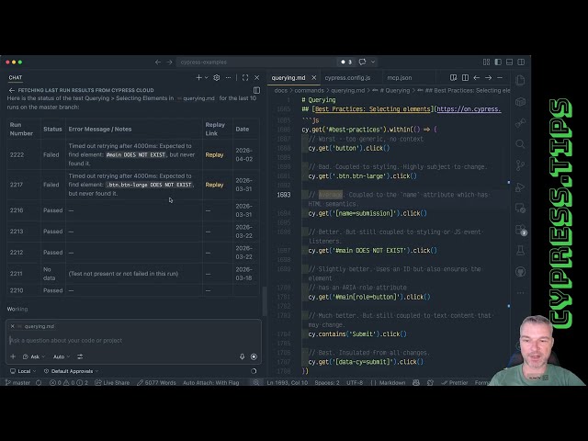Open Source Control in activity bar
588x441 pixels.
(521, 165)
